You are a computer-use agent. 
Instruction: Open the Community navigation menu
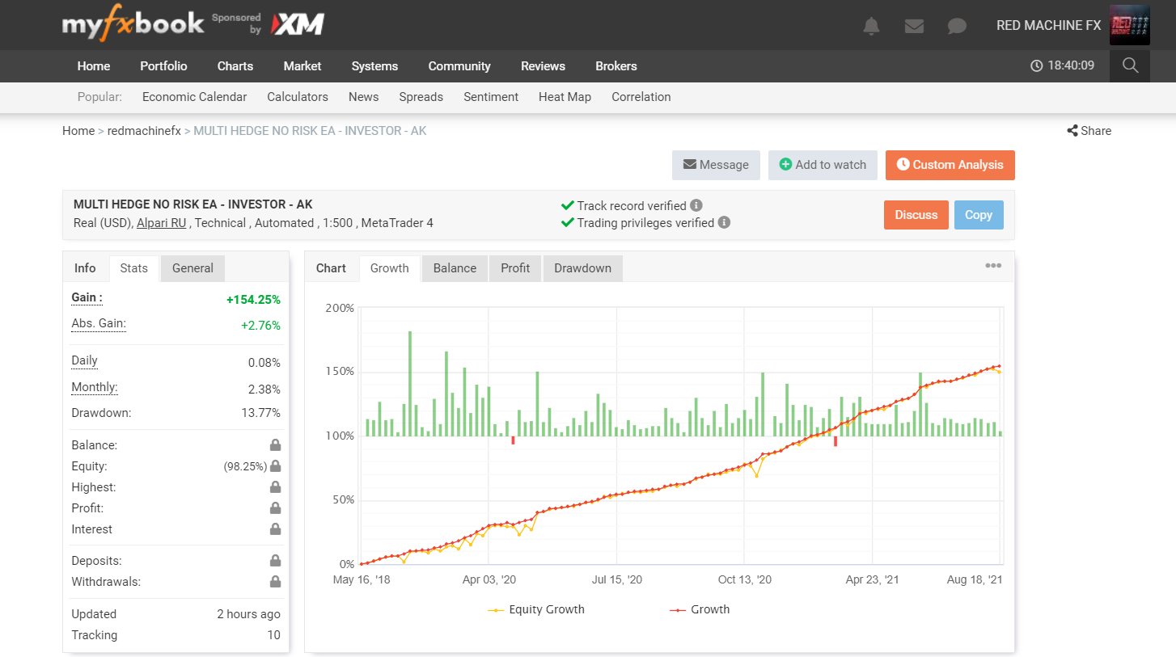tap(459, 66)
